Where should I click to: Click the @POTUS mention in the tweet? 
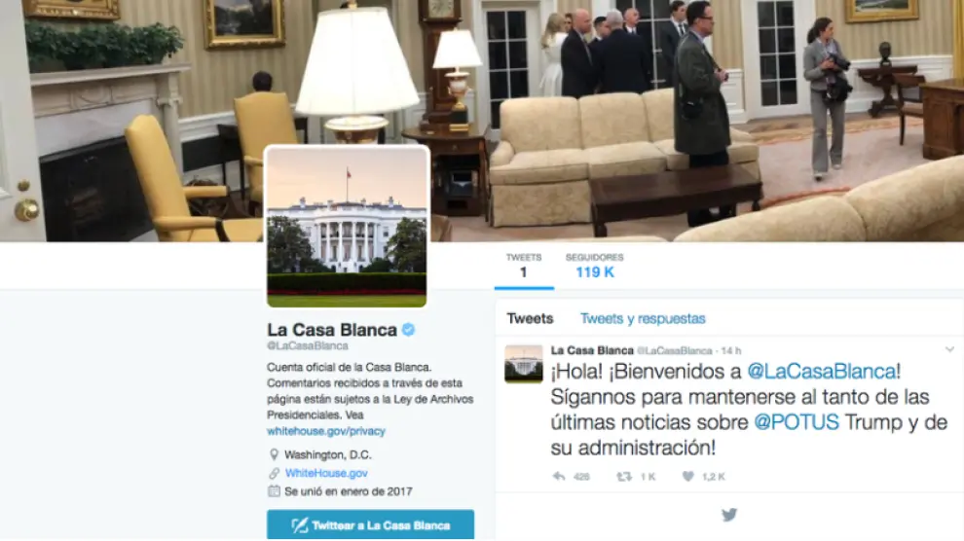(797, 422)
